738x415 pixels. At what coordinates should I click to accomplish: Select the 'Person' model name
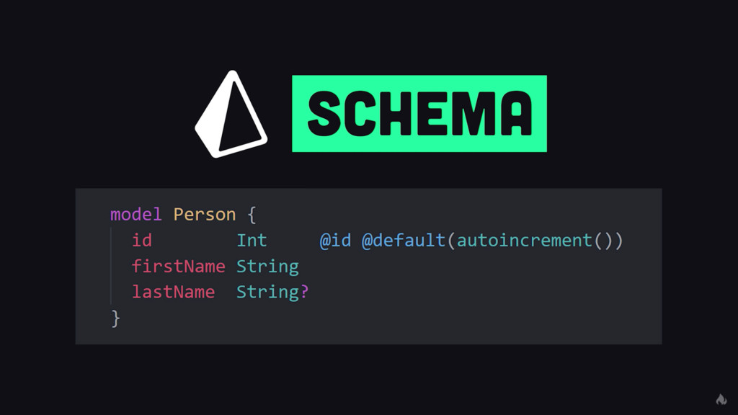click(x=204, y=215)
